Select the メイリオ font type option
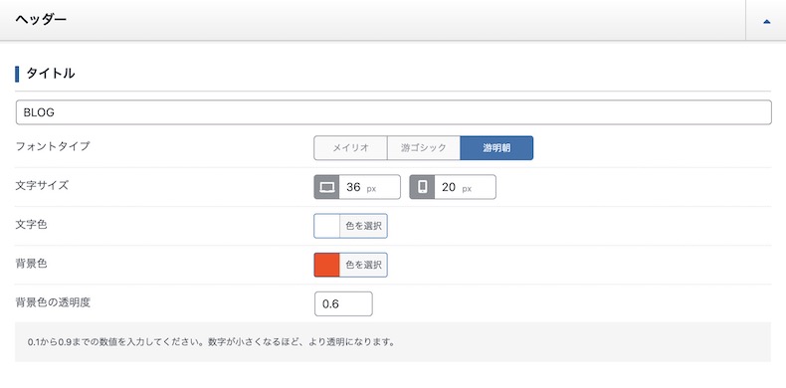The height and width of the screenshot is (388, 786). pos(350,148)
